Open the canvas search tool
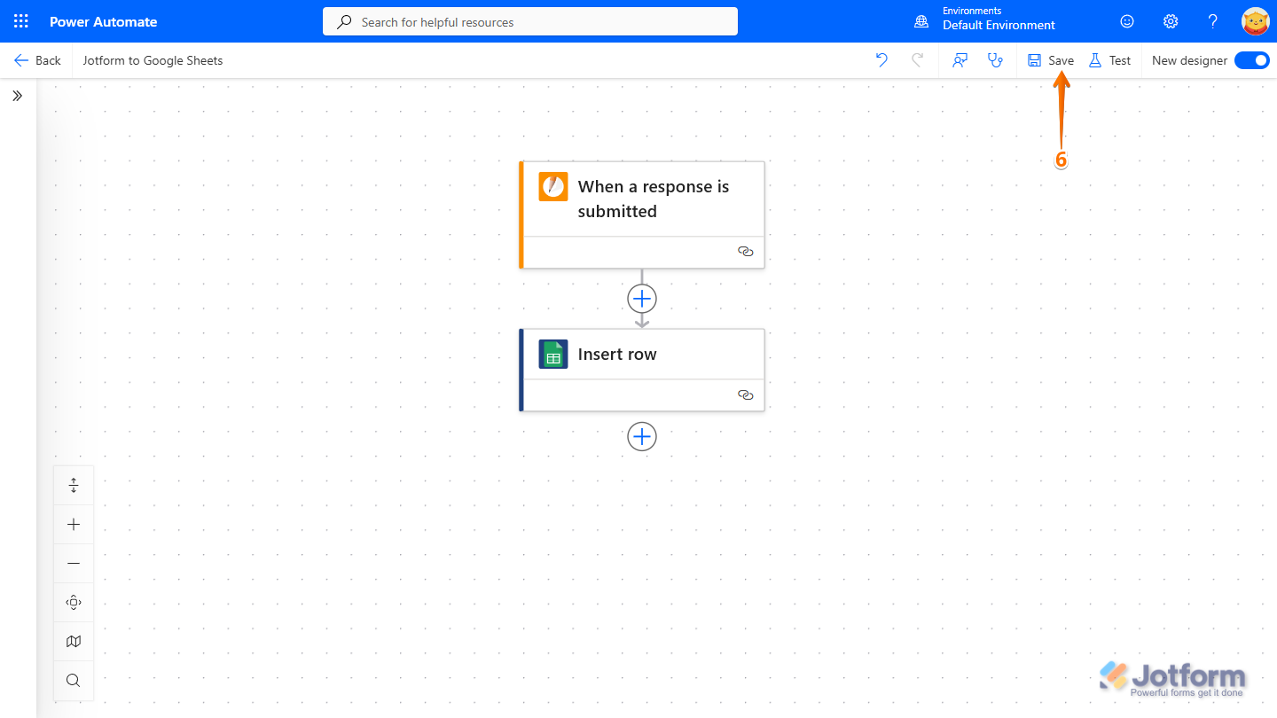 coord(74,680)
